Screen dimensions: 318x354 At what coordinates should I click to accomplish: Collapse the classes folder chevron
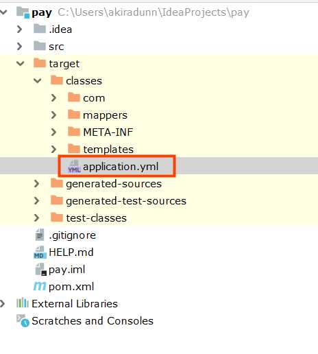(38, 80)
